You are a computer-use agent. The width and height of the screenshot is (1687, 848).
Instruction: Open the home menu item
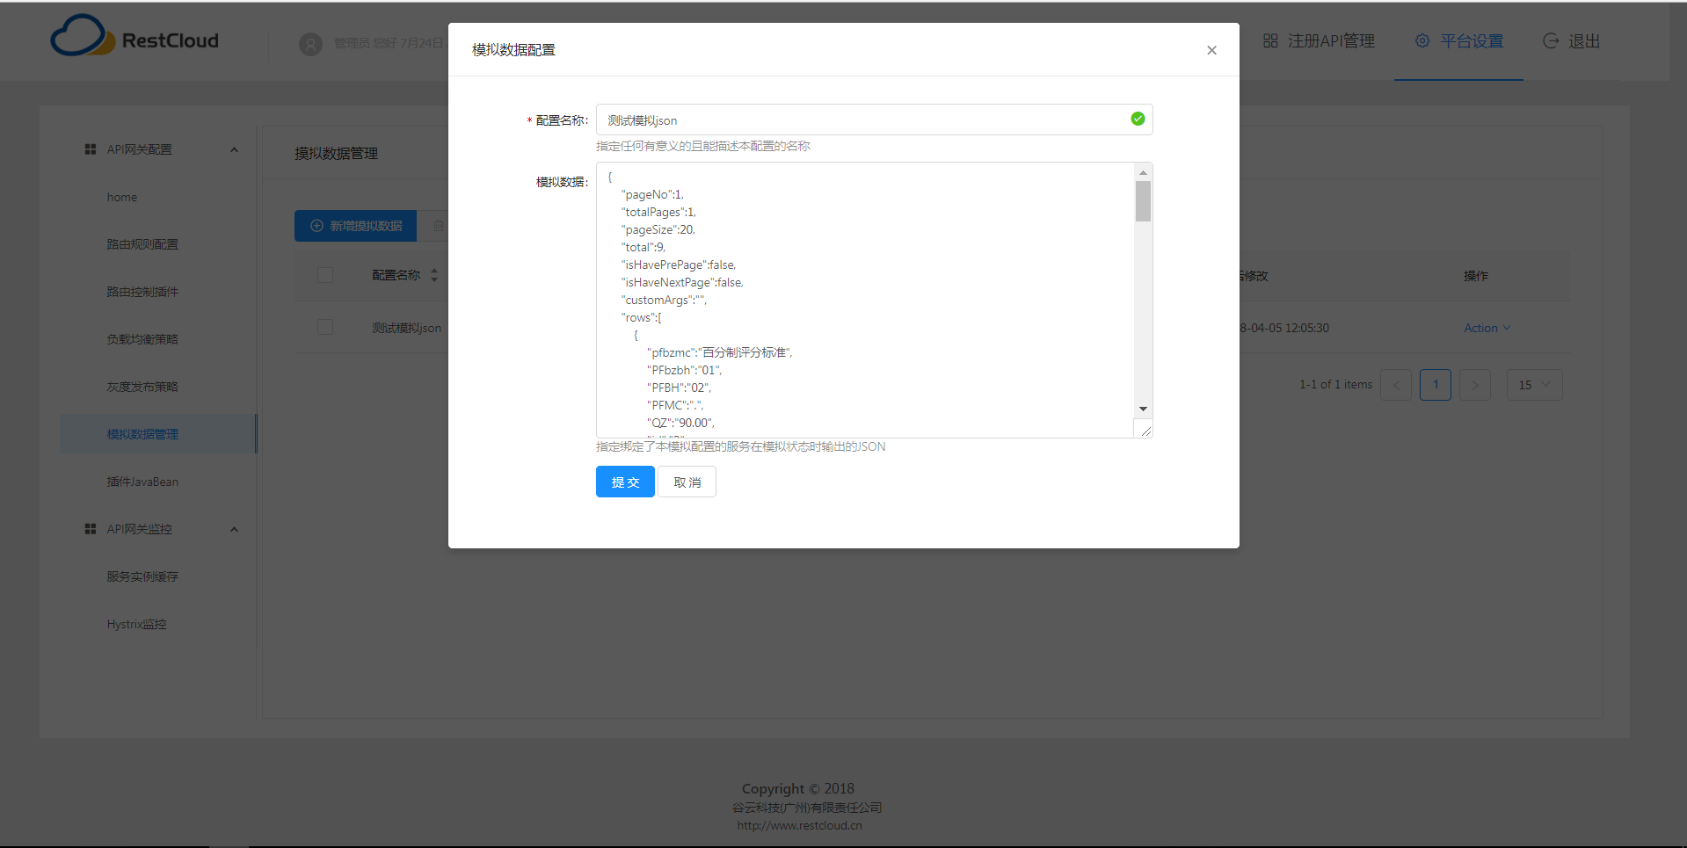pos(122,197)
